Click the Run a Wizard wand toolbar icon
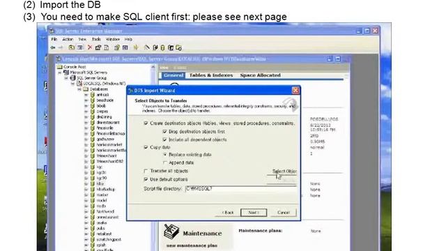446x251 pixels. pos(146,47)
